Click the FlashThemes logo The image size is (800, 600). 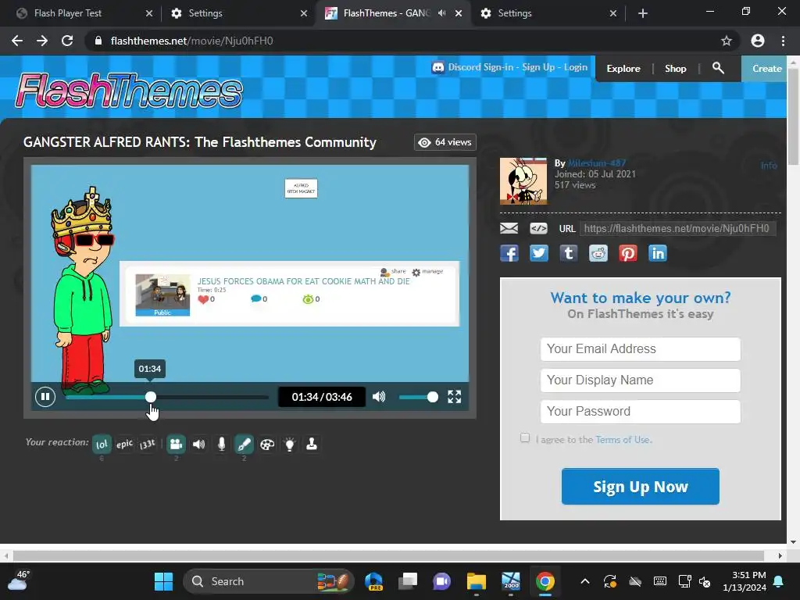click(129, 91)
